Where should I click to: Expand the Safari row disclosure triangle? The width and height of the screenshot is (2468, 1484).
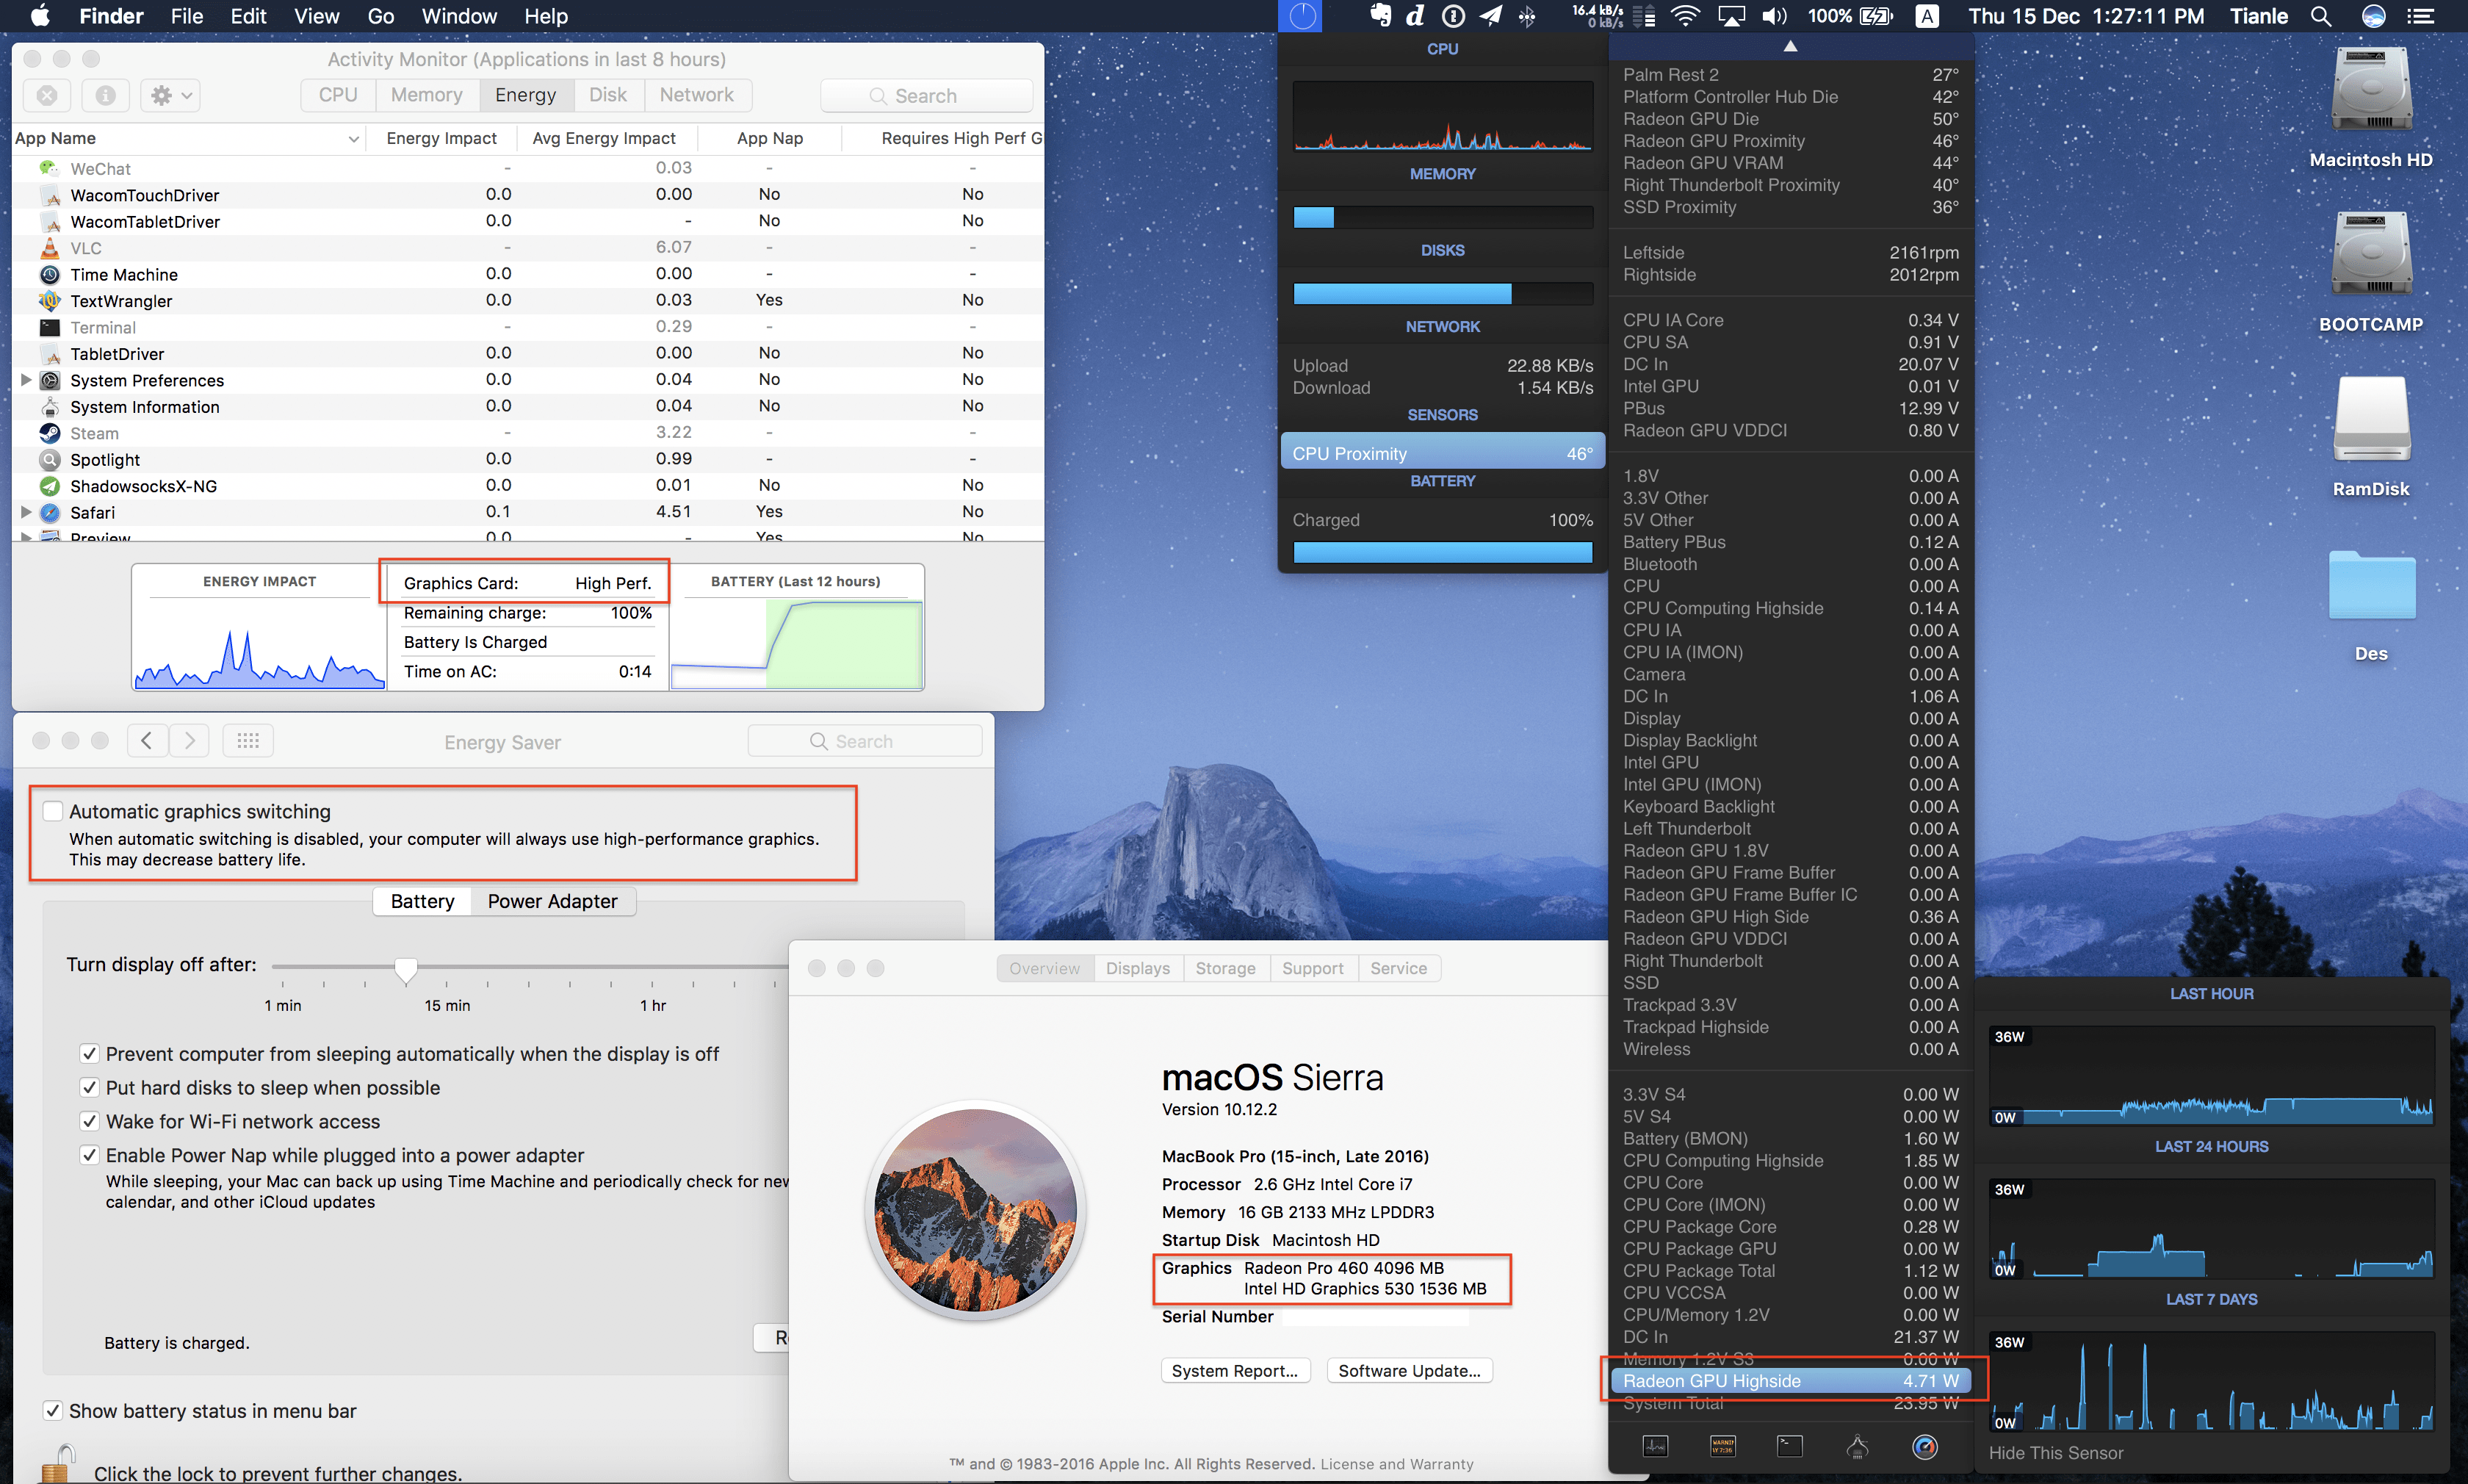click(x=26, y=512)
